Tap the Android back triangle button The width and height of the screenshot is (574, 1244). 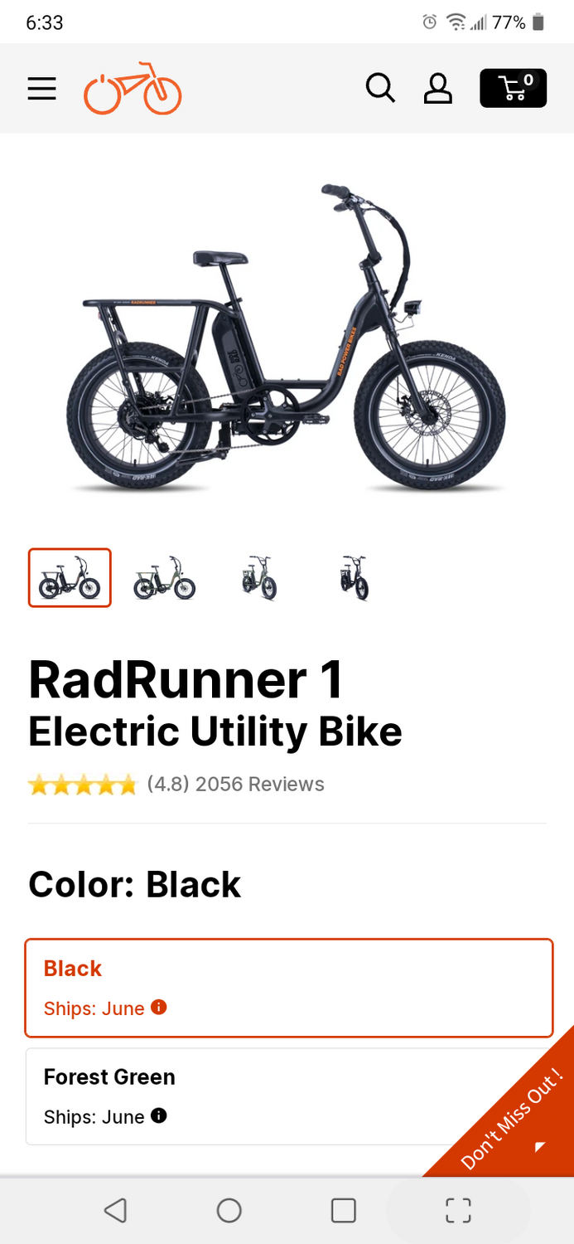tap(115, 1211)
